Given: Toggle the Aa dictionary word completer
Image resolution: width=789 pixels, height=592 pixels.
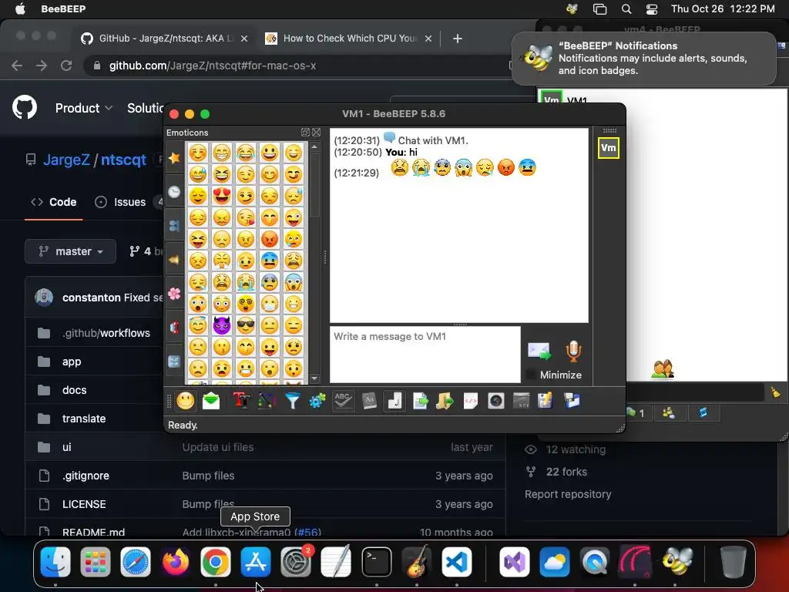Looking at the screenshot, I should tap(369, 401).
